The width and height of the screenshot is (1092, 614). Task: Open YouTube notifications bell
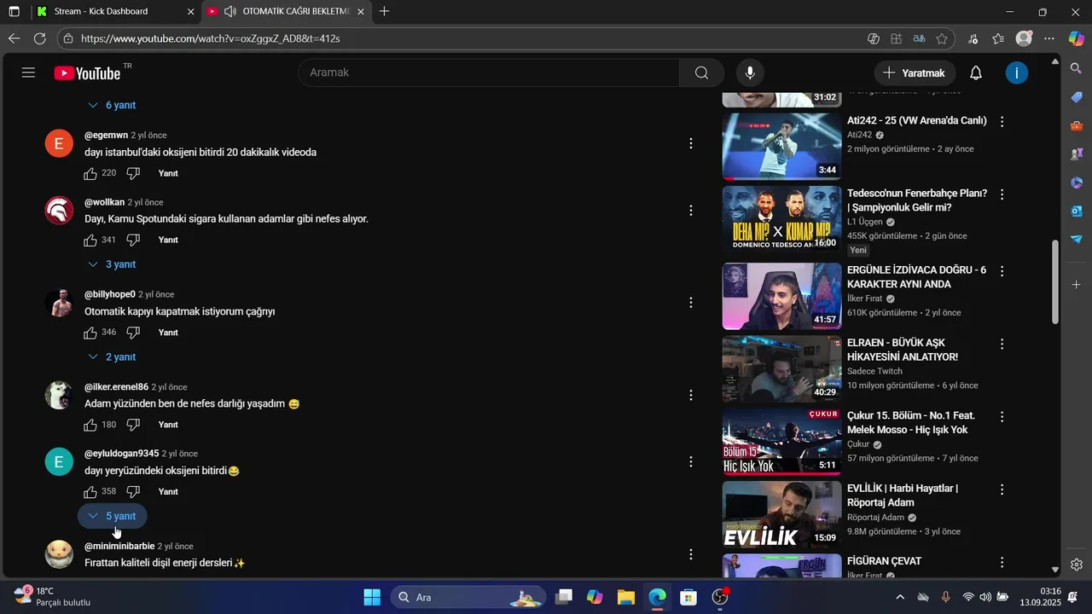[976, 72]
